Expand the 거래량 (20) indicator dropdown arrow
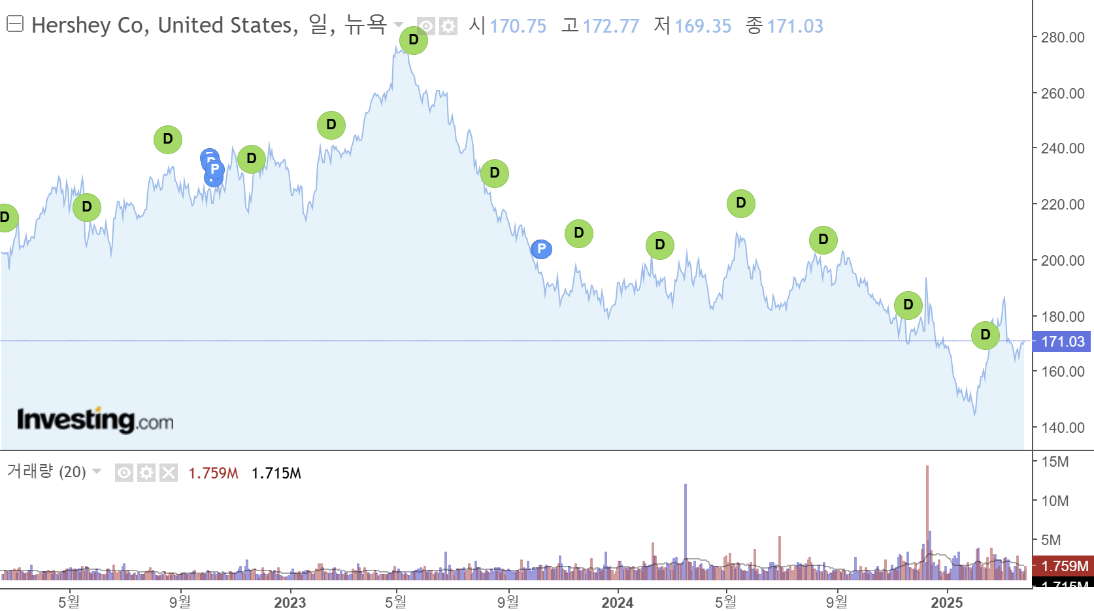 click(97, 471)
